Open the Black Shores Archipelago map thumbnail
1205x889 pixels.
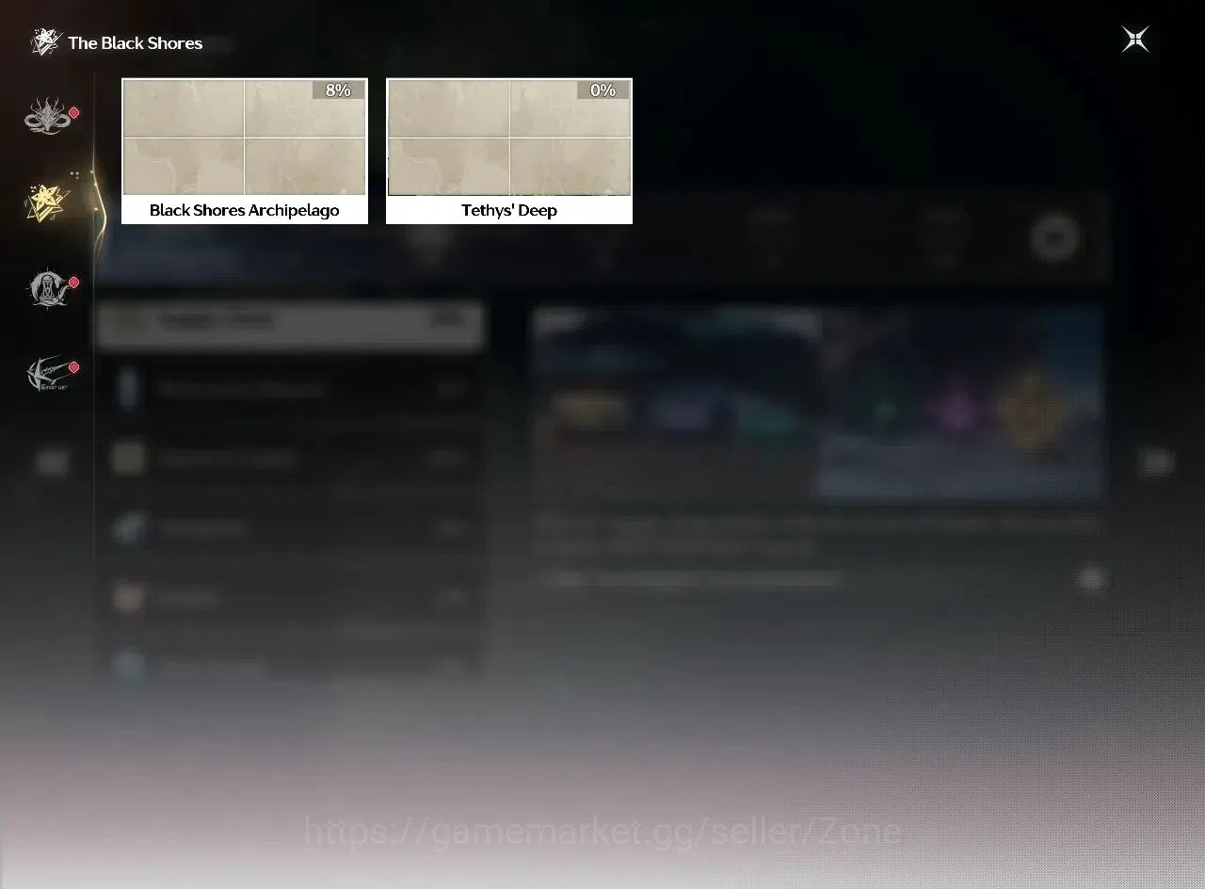click(245, 137)
